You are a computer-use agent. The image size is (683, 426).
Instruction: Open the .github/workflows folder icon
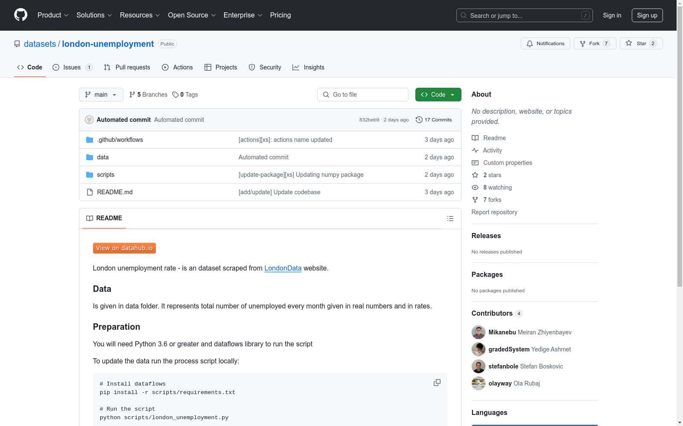click(90, 140)
